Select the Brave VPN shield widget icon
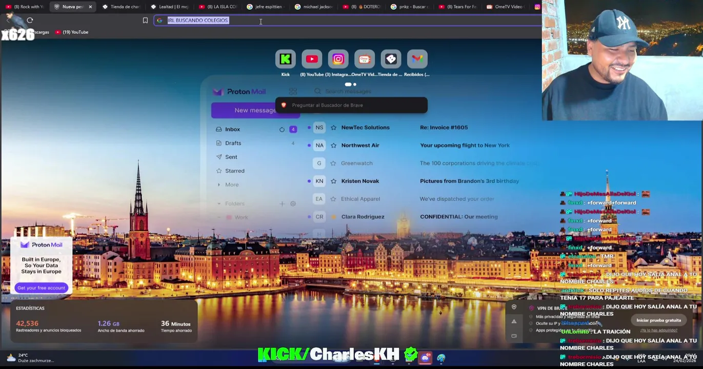Screen dimensions: 703x369 coord(514,307)
